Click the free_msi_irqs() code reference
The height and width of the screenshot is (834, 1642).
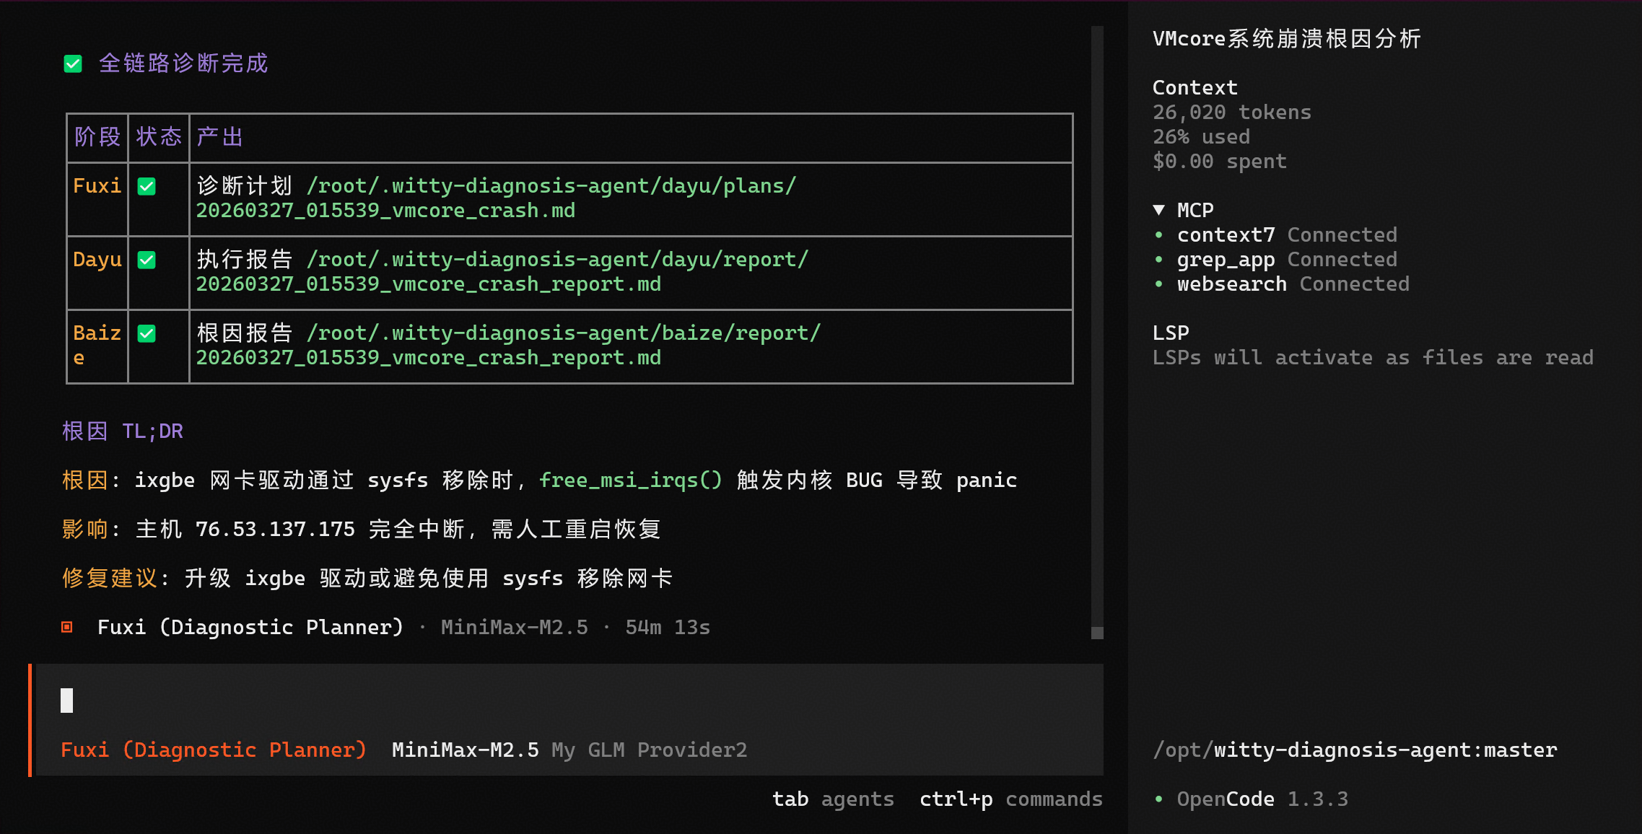pyautogui.click(x=630, y=480)
